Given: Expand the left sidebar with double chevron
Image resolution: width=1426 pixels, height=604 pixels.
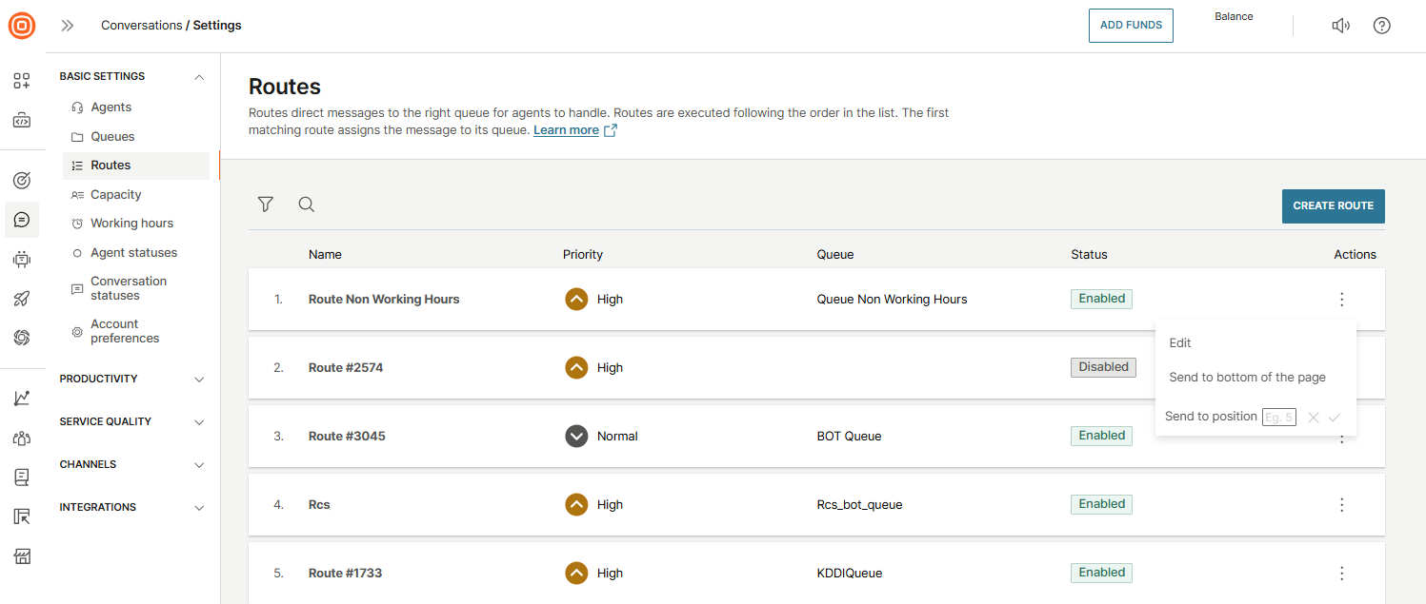Looking at the screenshot, I should point(68,26).
